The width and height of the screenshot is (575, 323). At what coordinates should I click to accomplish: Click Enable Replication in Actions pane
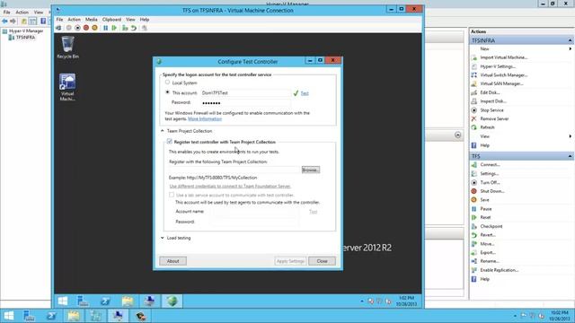click(x=500, y=270)
